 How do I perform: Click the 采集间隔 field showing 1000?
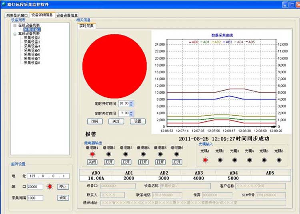[x=35, y=198]
